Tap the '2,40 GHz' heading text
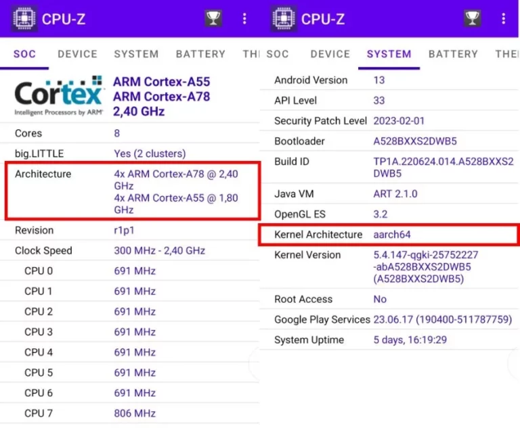 [x=139, y=112]
